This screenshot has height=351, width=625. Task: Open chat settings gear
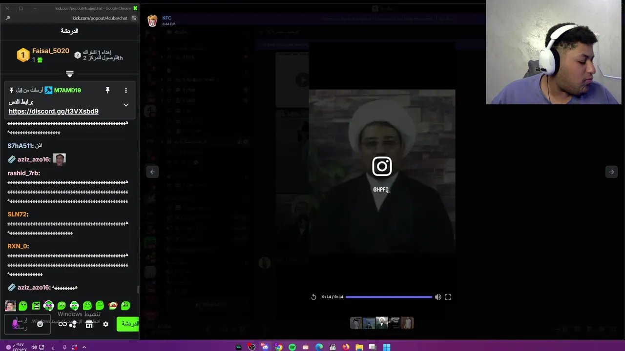105,324
